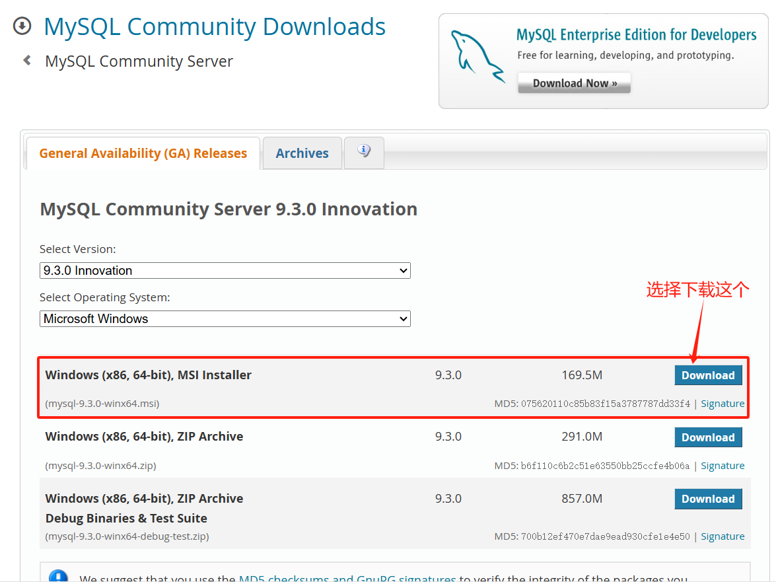This screenshot has width=776, height=582.
Task: Click Download Now in the Enterprise Edition banner
Action: 574,83
